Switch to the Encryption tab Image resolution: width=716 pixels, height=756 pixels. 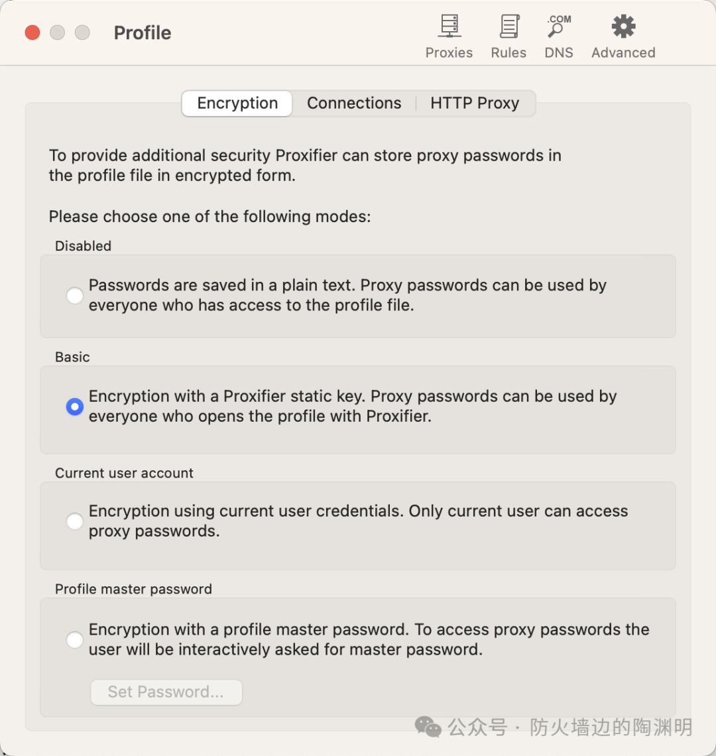(237, 103)
